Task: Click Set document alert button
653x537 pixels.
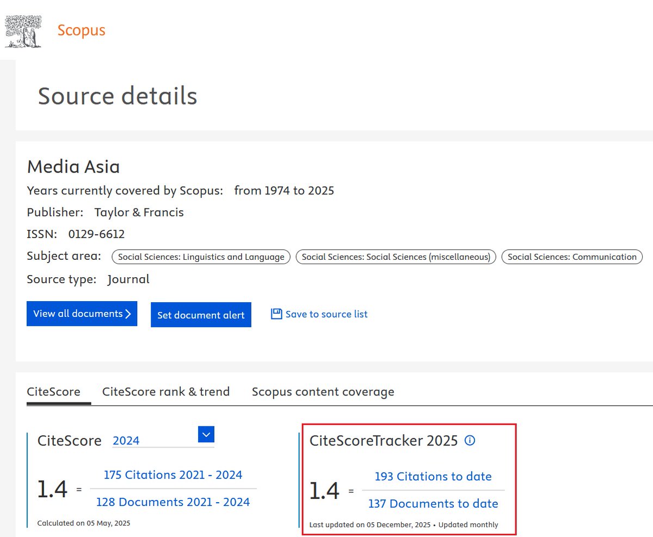Action: (201, 315)
